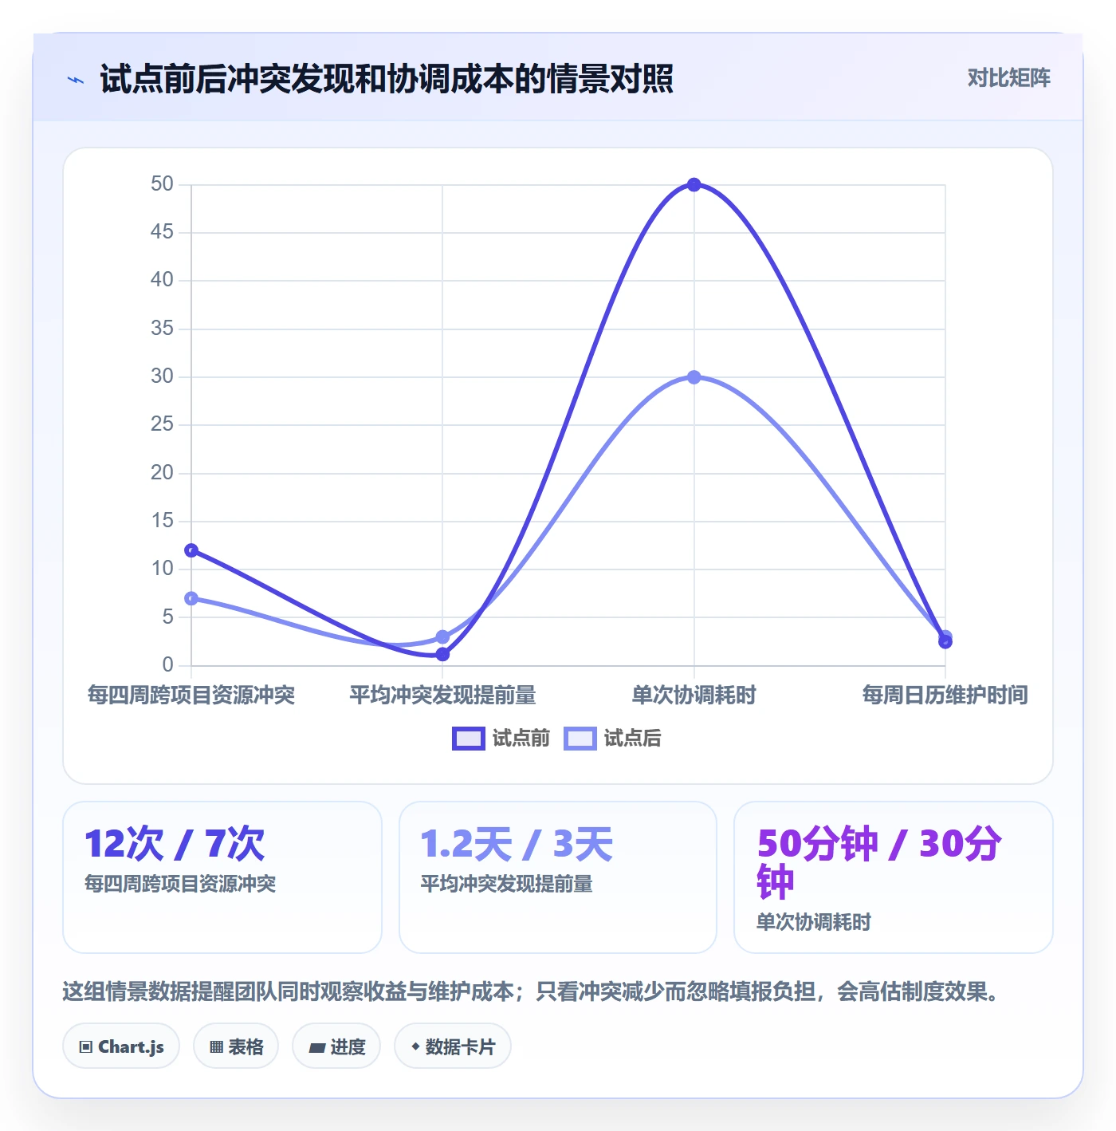Click y-axis tick label 0

tap(167, 665)
